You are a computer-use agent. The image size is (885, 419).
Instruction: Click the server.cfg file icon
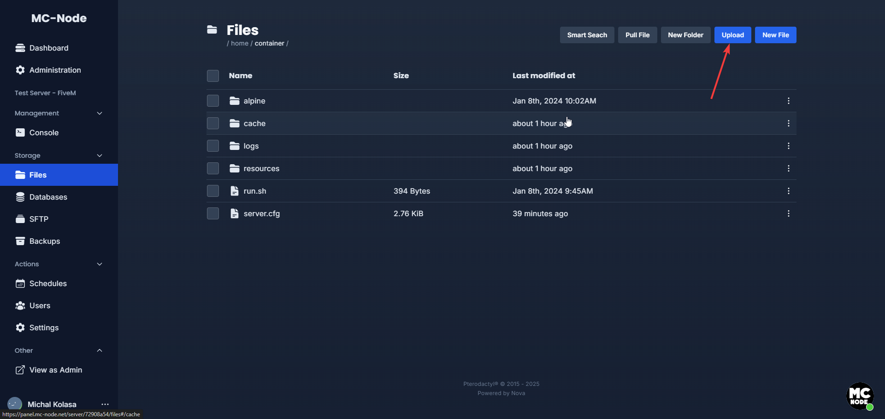point(235,213)
